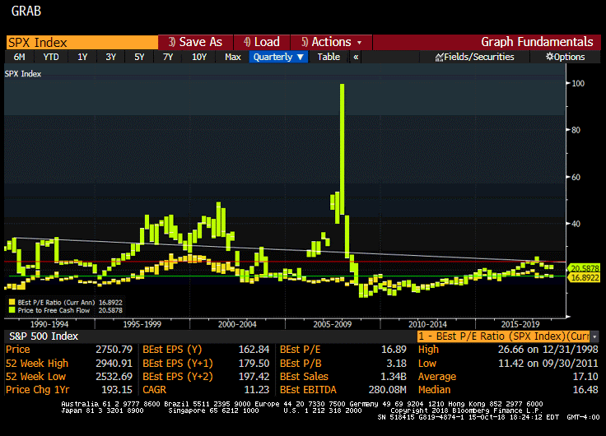Click the CAGR value 11.23
This screenshot has width=606, height=436.
257,390
